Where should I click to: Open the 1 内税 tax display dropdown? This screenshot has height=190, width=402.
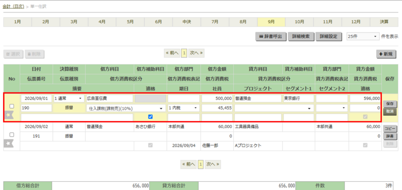184,108
